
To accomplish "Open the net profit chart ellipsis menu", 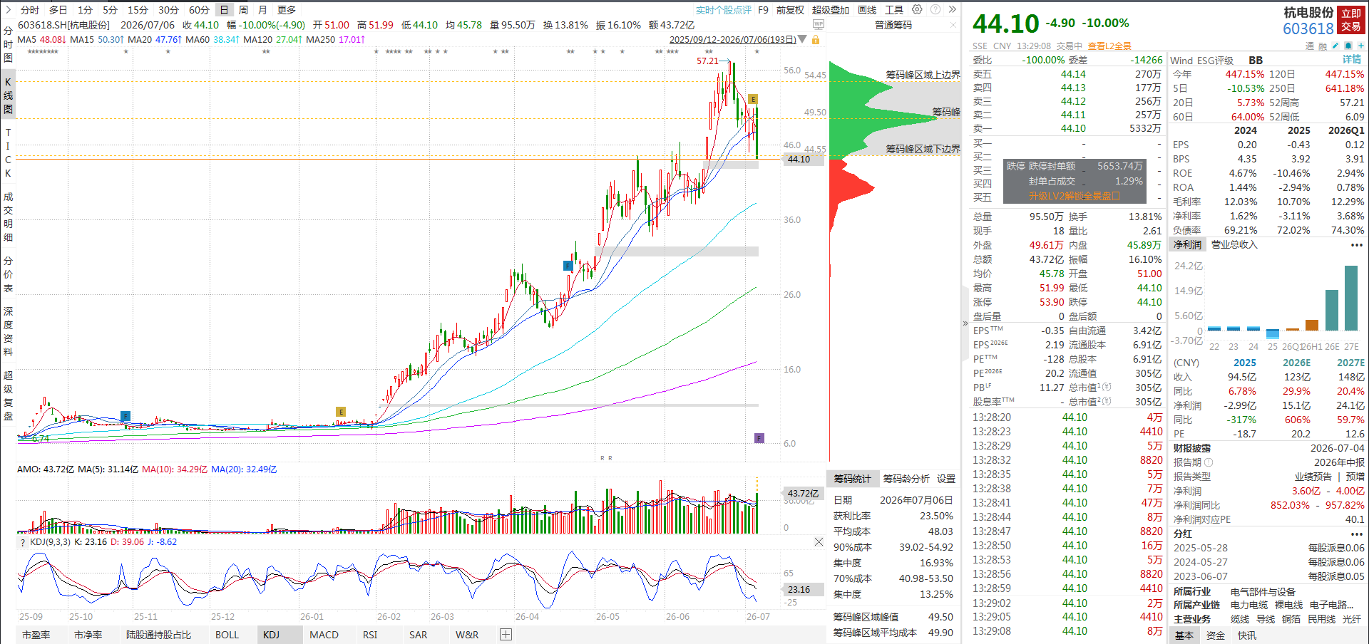I will point(1356,245).
